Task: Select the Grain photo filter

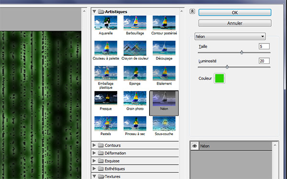Action: pos(135,98)
